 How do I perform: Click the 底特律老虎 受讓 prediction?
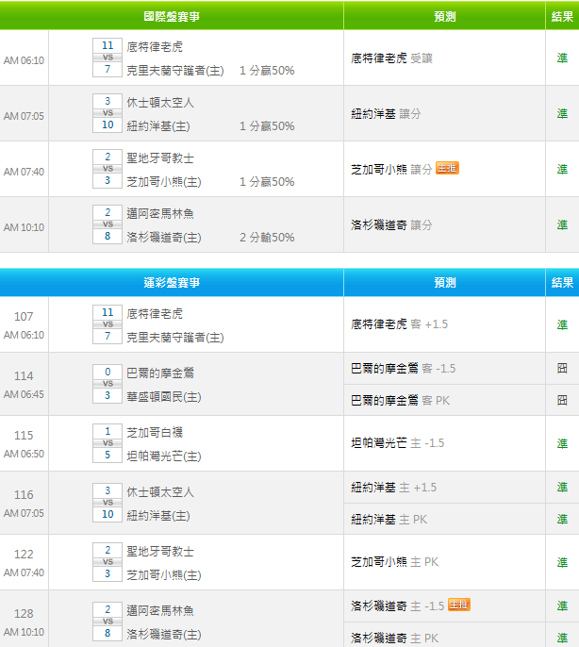(391, 58)
